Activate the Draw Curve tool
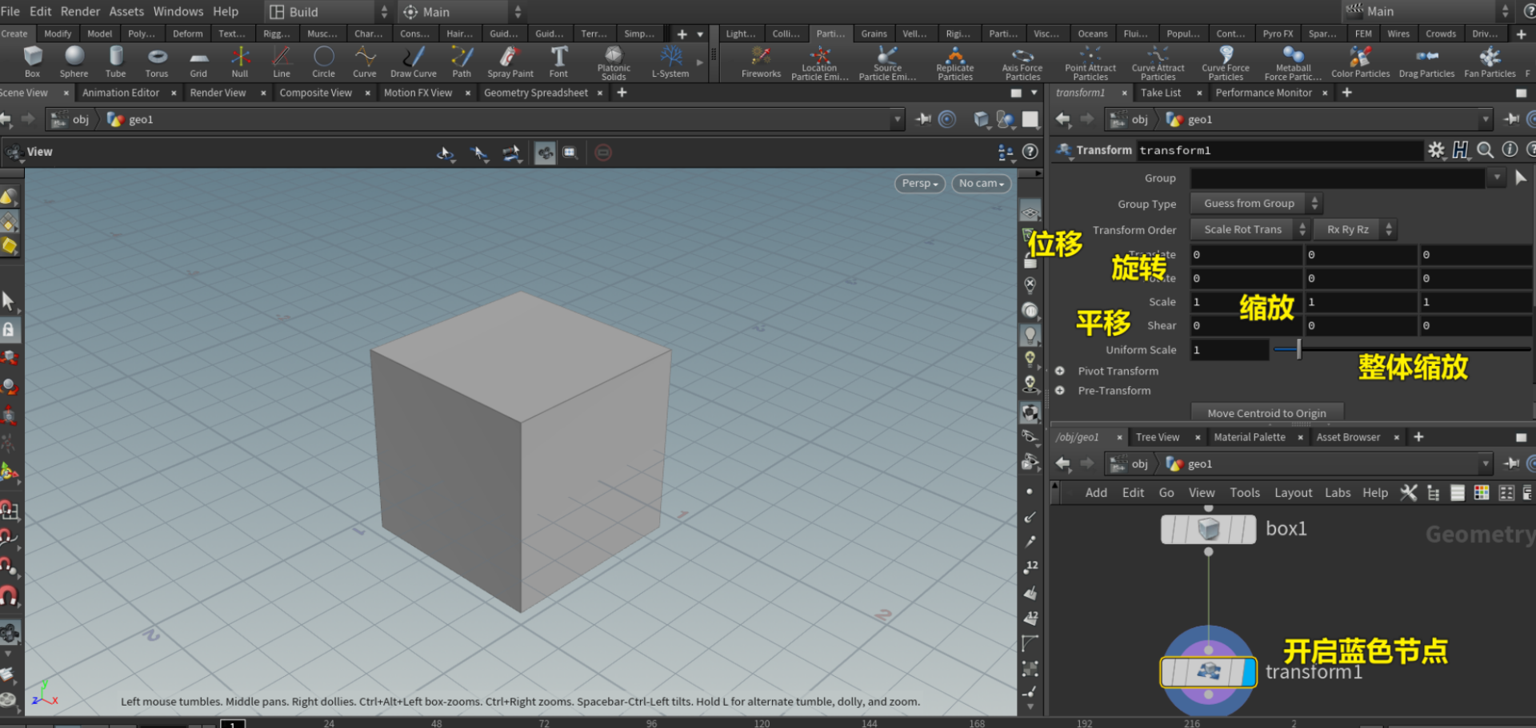 pos(414,62)
